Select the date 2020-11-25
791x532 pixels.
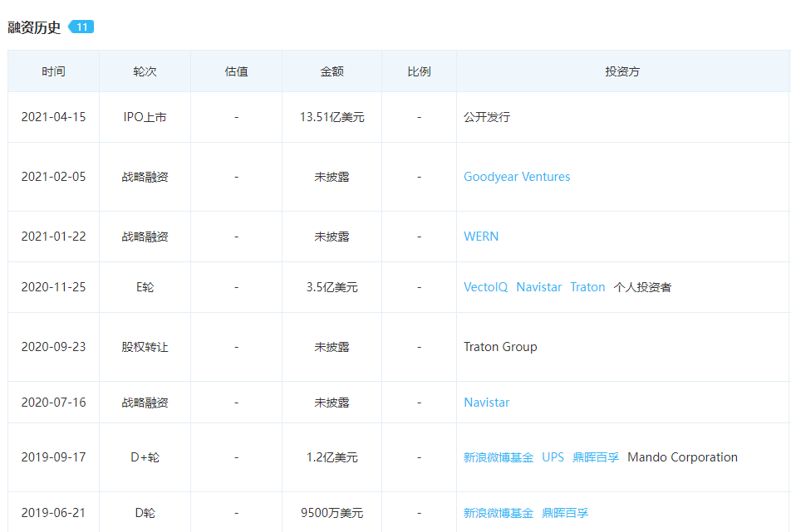tap(53, 287)
